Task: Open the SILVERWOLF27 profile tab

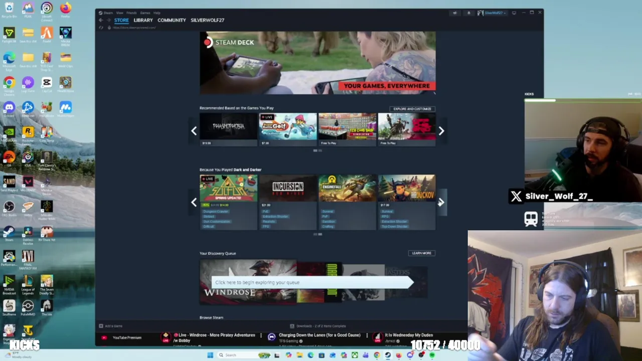Action: [x=207, y=20]
